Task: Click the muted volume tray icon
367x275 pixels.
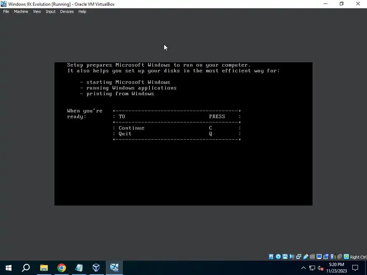Action: point(320,268)
